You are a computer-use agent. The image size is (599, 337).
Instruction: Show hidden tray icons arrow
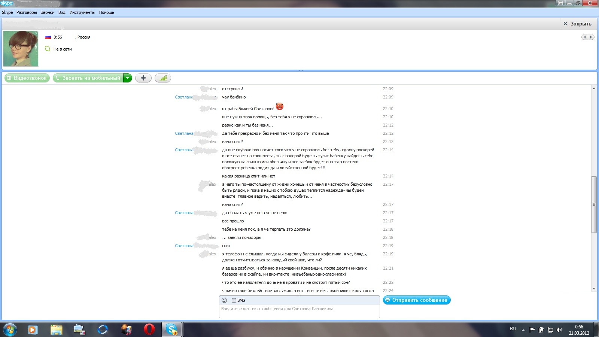[523, 330]
